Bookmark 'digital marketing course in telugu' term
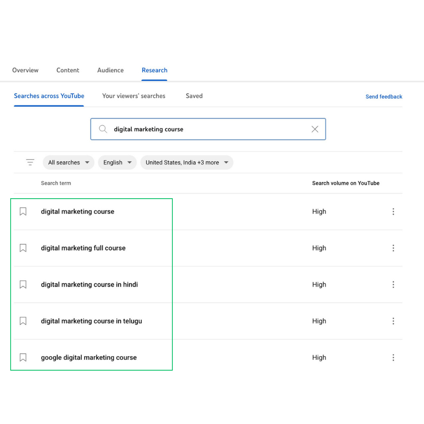 (x=23, y=321)
